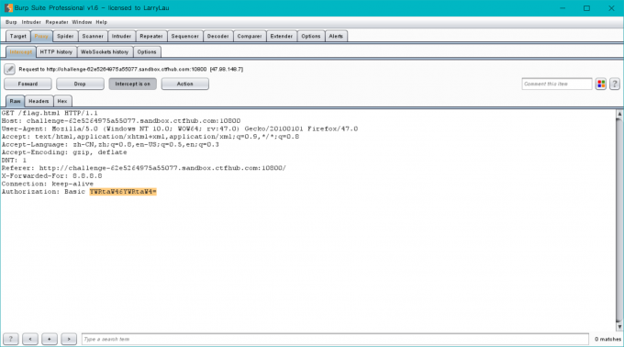The image size is (624, 347).
Task: Click the Comment this item field
Action: tap(557, 84)
